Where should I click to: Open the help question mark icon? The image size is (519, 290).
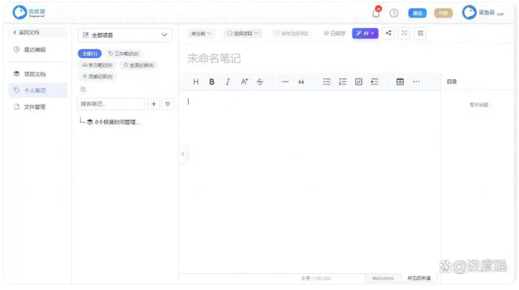click(x=393, y=13)
